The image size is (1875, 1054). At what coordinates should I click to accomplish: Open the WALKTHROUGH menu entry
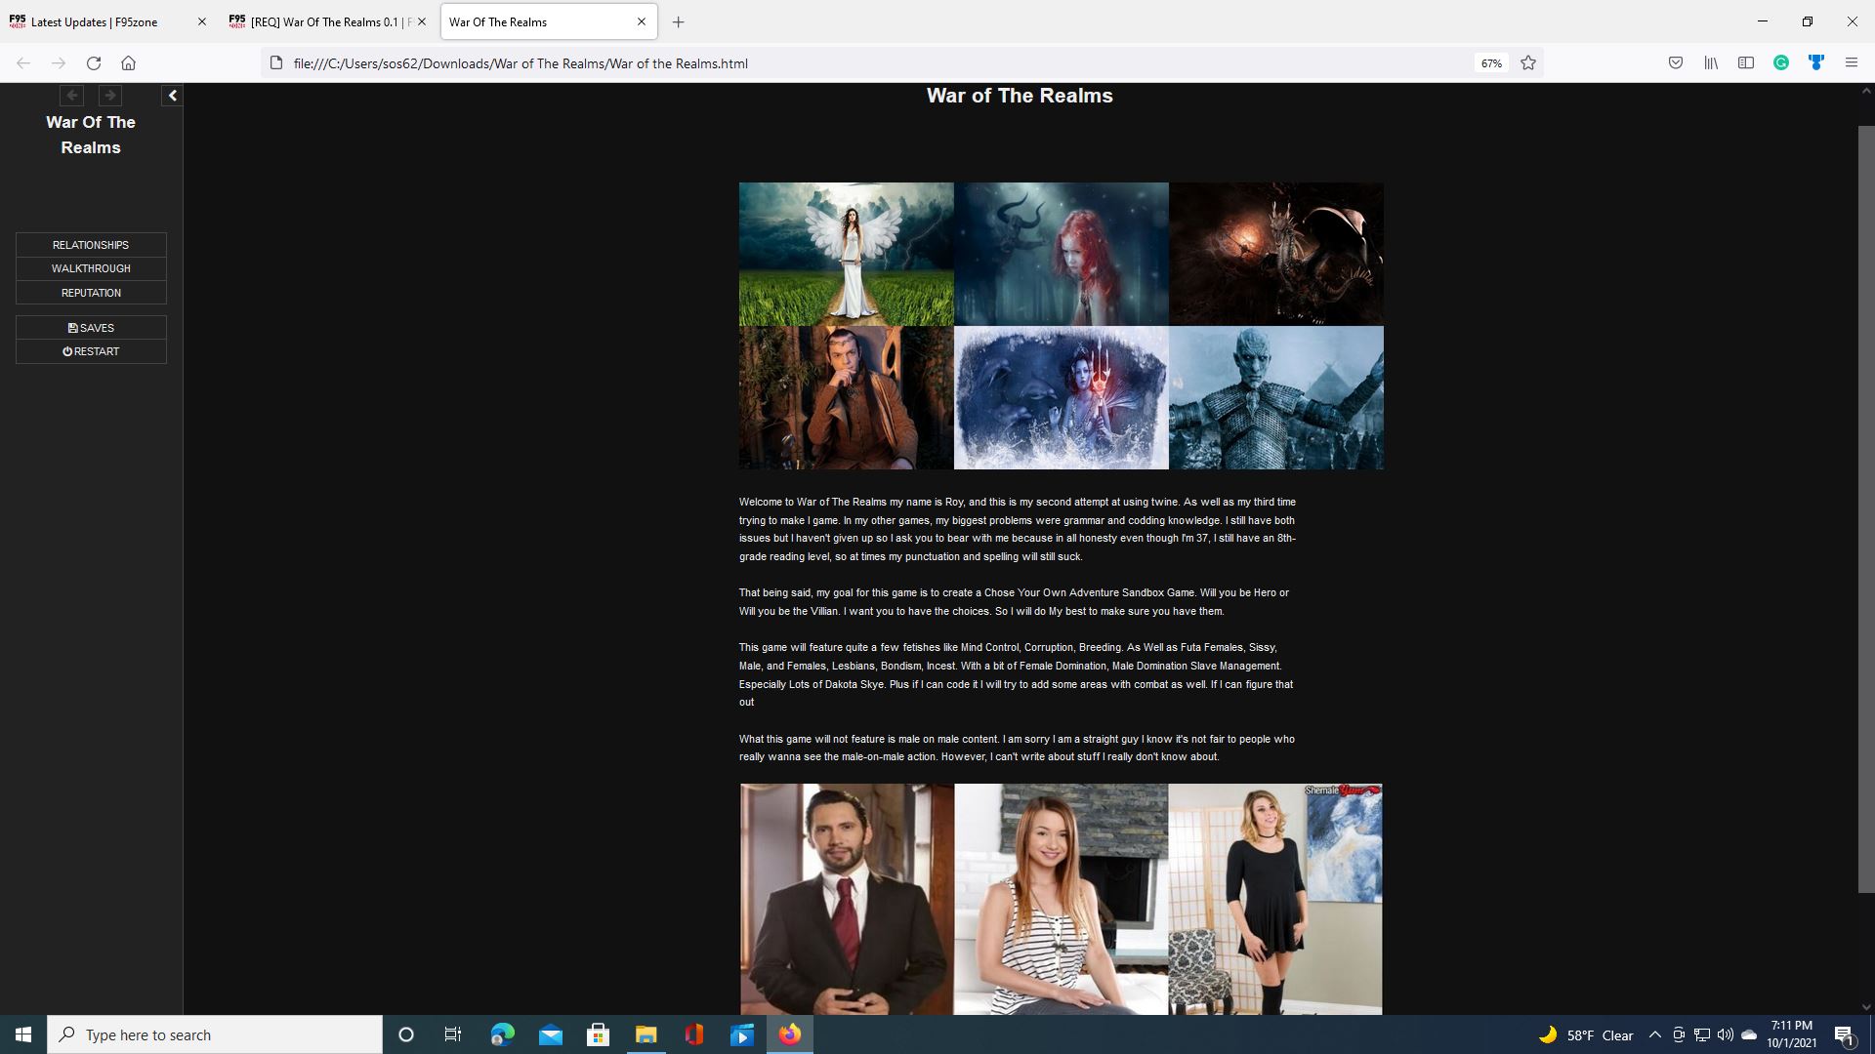[x=91, y=268]
